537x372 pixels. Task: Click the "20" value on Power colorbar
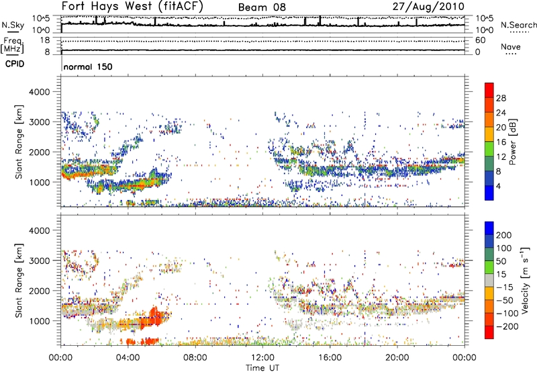tap(501, 128)
